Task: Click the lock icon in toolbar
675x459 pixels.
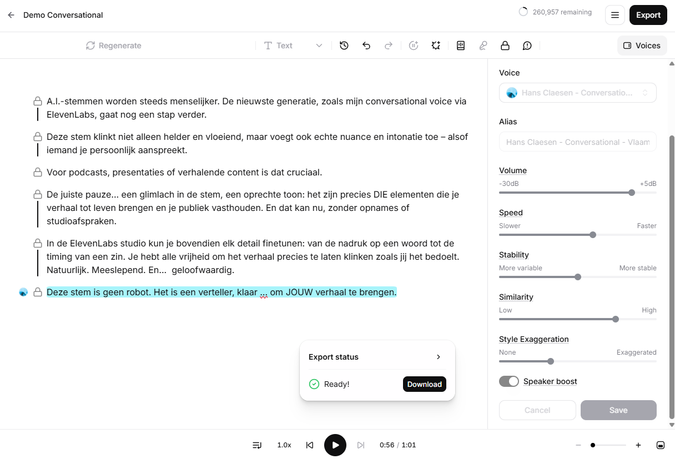Action: [505, 46]
